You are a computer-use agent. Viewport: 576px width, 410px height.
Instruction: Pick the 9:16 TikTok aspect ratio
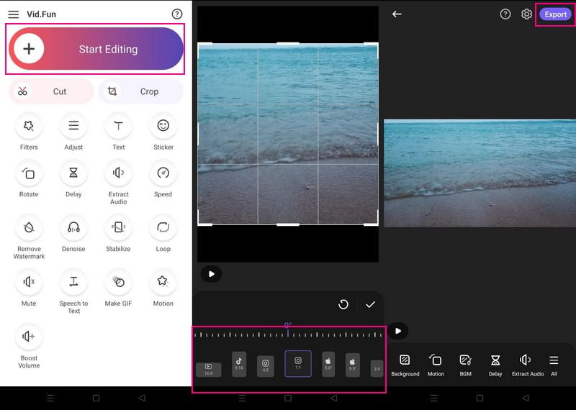(239, 364)
